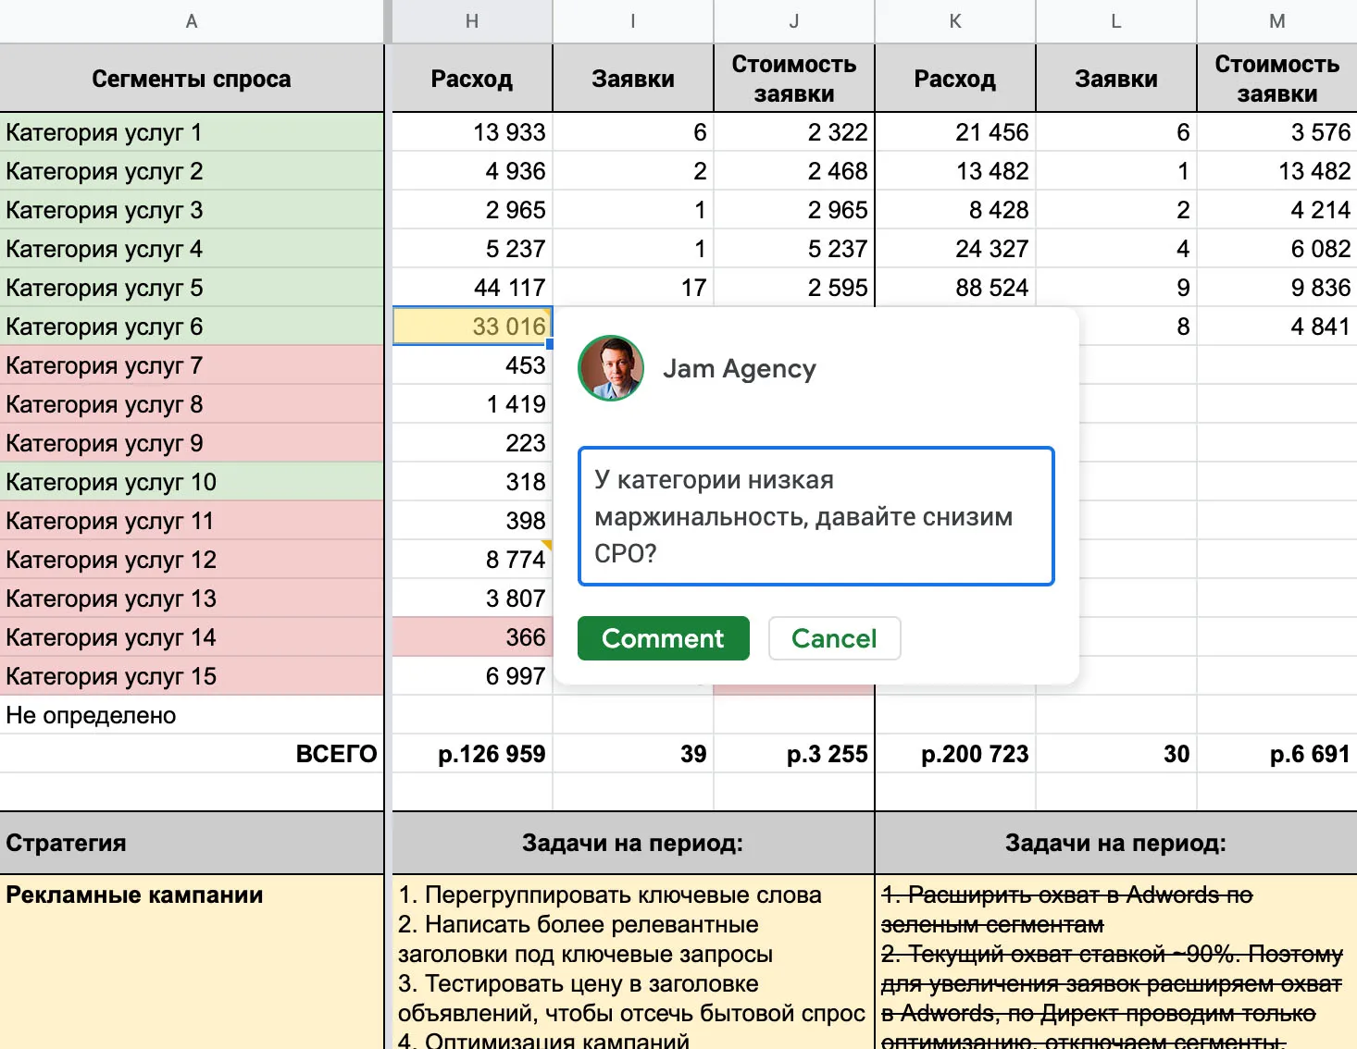Screen dimensions: 1357x1049
Task: Click "Расход" header in column K
Action: 955,79
